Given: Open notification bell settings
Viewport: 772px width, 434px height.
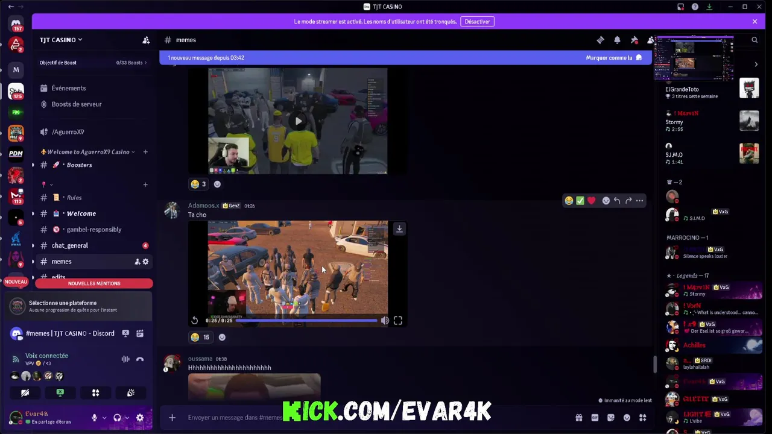Looking at the screenshot, I should pyautogui.click(x=617, y=40).
